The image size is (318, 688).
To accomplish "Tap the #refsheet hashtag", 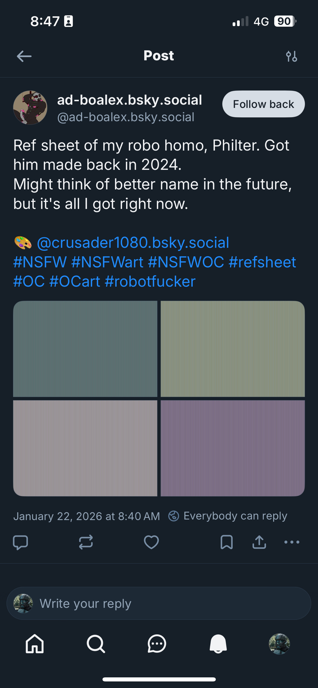I will (262, 262).
